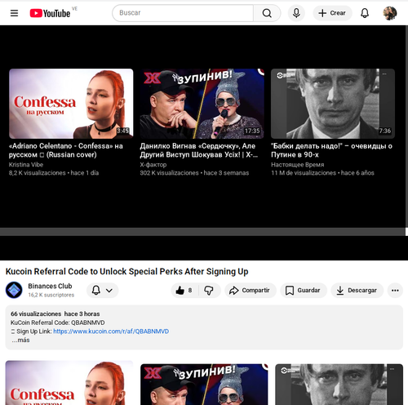This screenshot has height=405, width=408.
Task: Save the video with Guardar
Action: (304, 291)
